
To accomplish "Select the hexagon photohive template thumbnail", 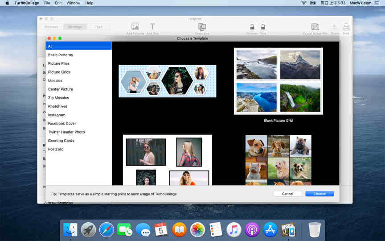I will (168, 81).
